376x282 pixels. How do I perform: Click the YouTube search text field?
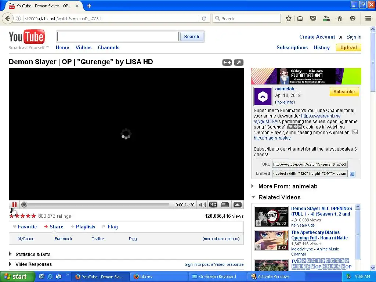pos(118,37)
